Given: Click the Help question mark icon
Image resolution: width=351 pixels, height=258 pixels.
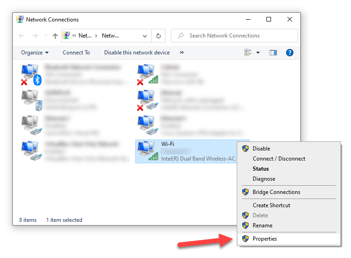Looking at the screenshot, I should (289, 53).
